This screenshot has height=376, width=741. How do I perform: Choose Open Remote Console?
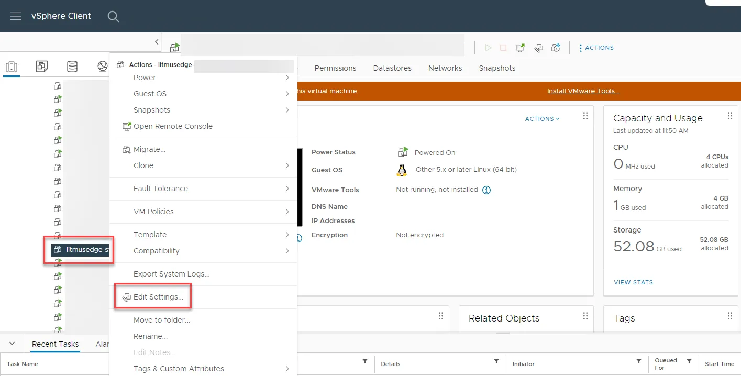point(203,126)
